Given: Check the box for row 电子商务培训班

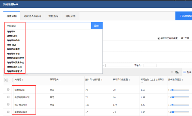Looking at the screenshot, I should [x=8, y=97].
